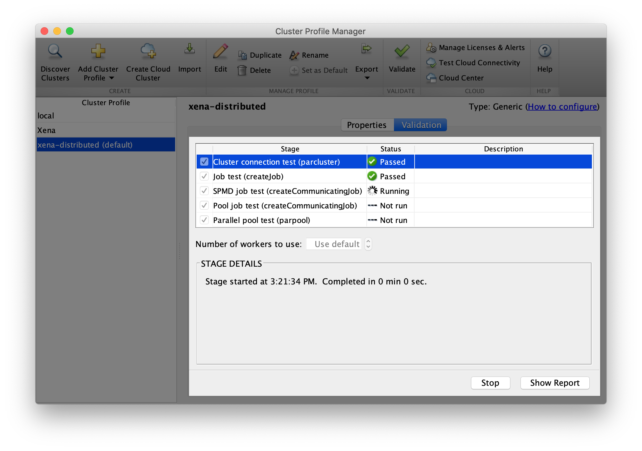
Task: Click the Duplicate profile icon
Action: [242, 55]
